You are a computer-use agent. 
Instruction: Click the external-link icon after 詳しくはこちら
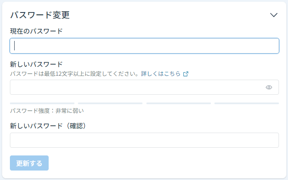186,74
